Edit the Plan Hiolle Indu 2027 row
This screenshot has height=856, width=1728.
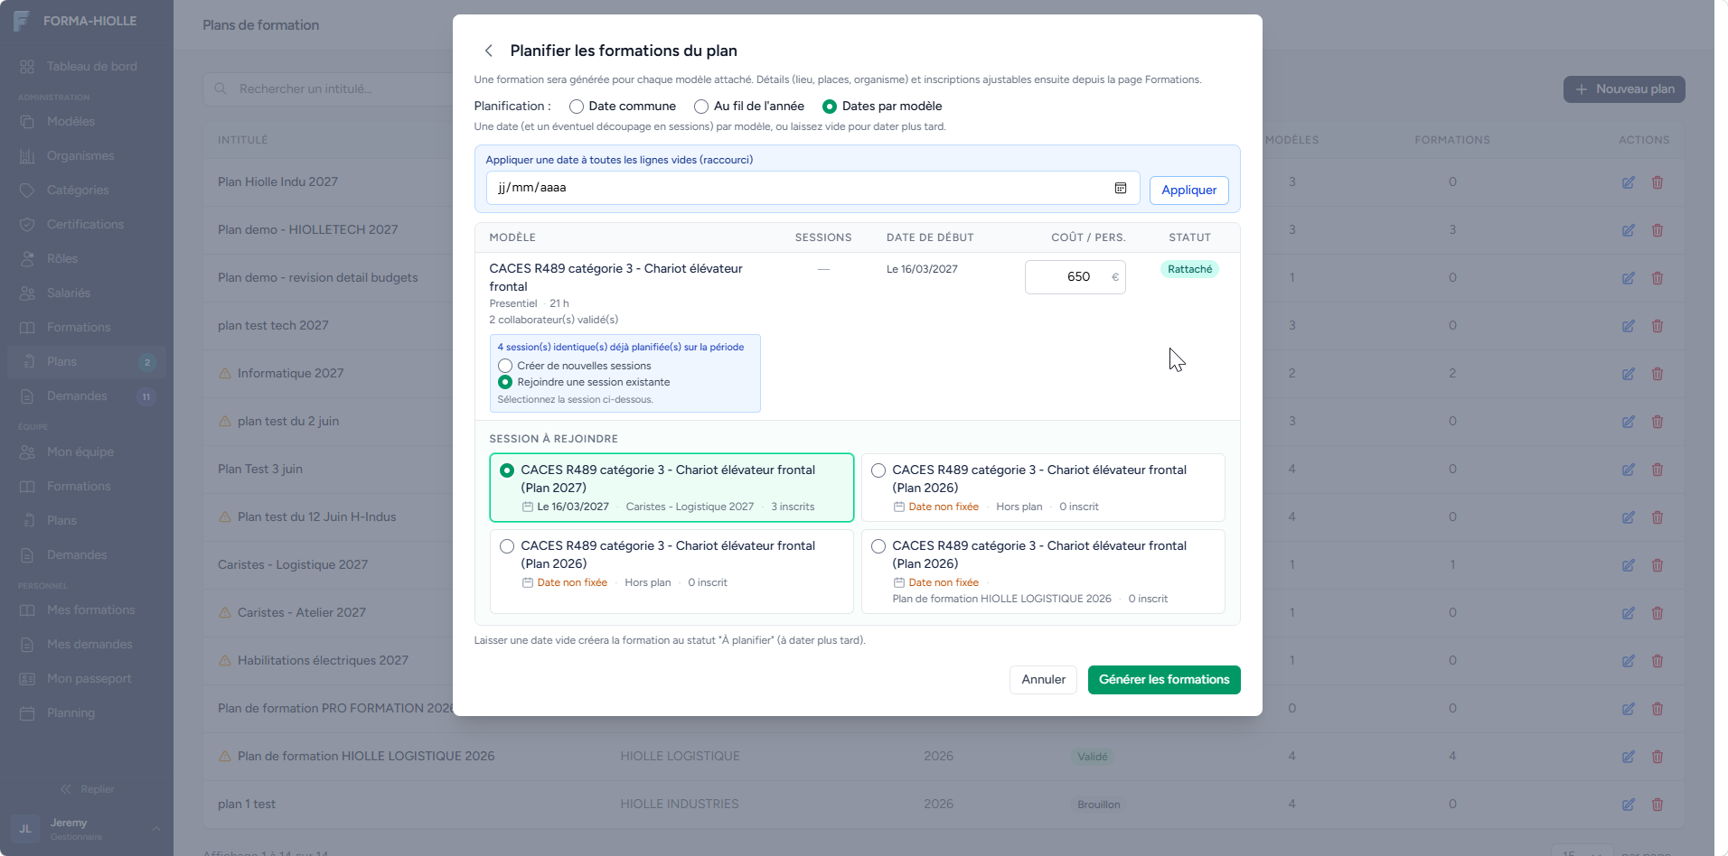pyautogui.click(x=1628, y=182)
